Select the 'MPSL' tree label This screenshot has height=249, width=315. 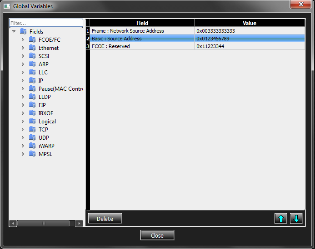tap(45, 154)
